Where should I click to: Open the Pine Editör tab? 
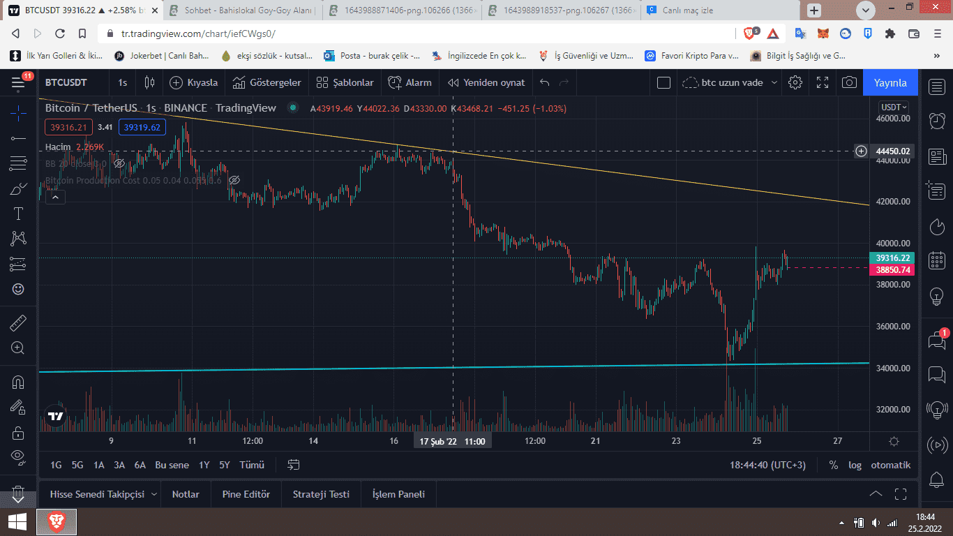[x=246, y=494]
